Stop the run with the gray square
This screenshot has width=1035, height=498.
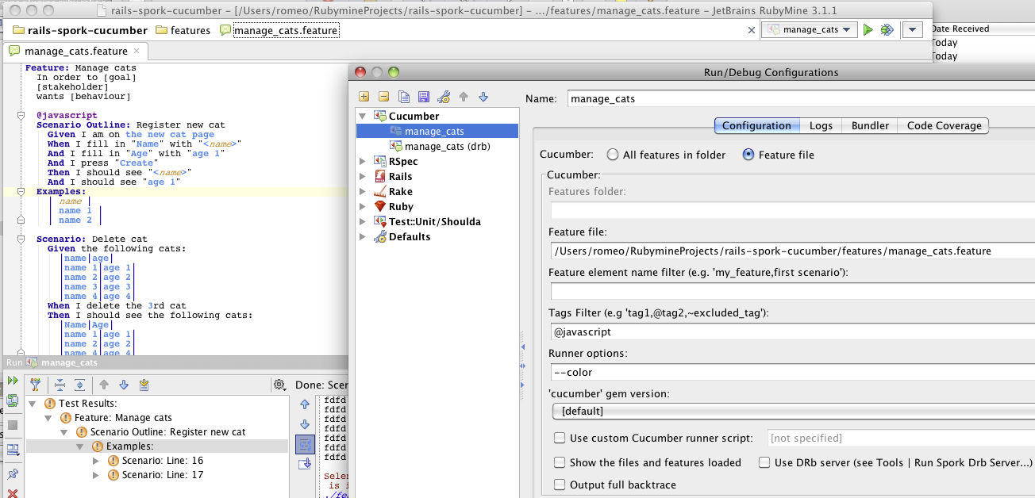click(12, 425)
